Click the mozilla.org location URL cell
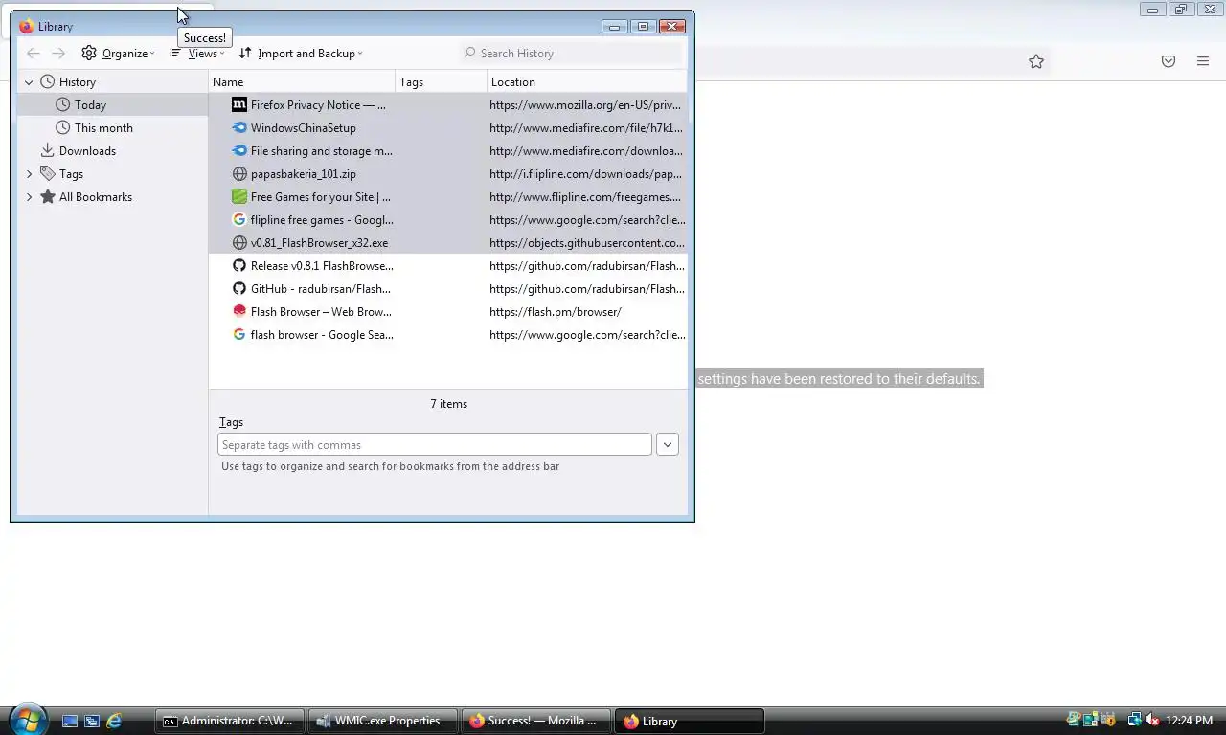 587,105
